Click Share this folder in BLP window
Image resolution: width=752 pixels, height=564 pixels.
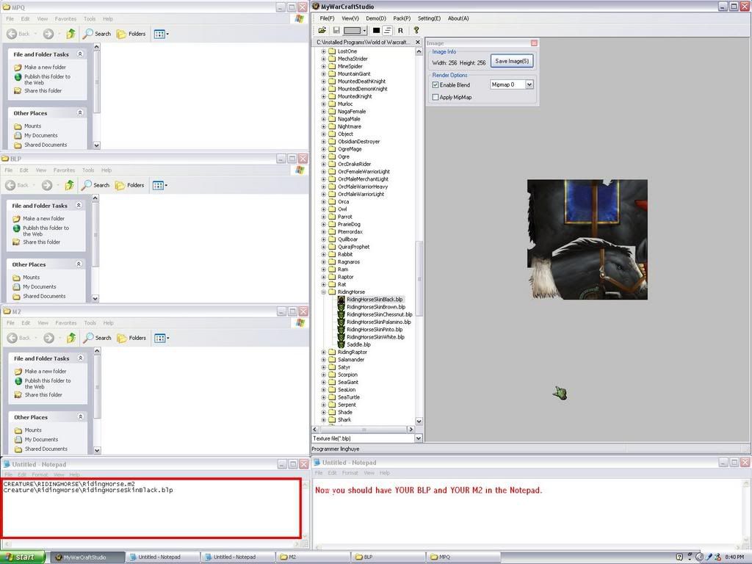tap(42, 242)
